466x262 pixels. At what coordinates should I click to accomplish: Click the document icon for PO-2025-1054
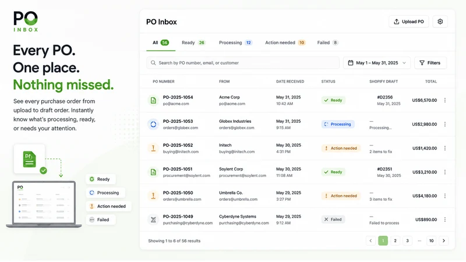point(153,100)
